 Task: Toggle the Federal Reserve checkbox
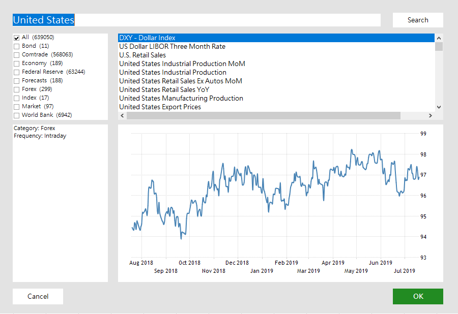[x=17, y=72]
